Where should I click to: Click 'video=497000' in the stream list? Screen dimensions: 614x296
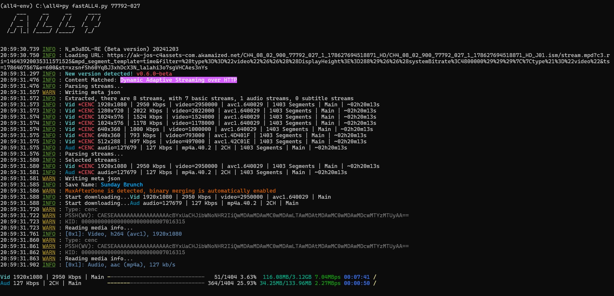tap(185, 142)
